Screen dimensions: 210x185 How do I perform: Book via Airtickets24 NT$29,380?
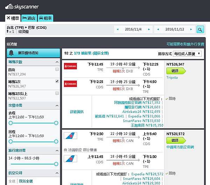click(141, 183)
